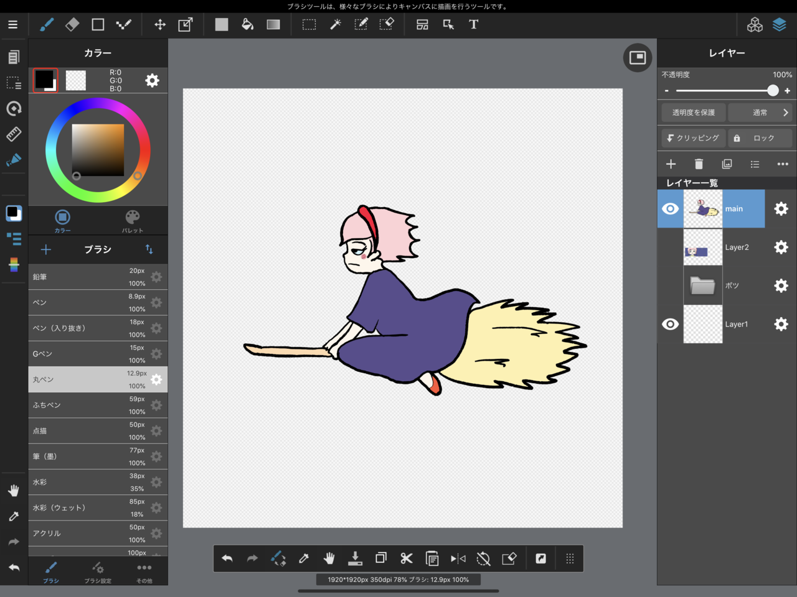
Task: Add a new brush with plus
Action: click(46, 249)
